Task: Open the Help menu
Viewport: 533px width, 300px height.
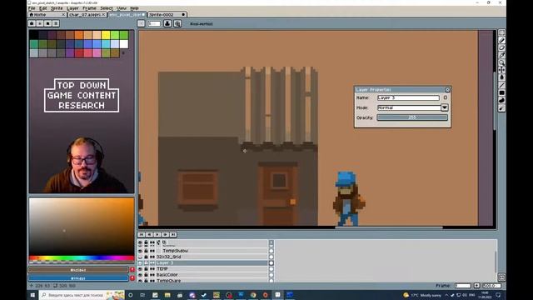Action: point(134,8)
